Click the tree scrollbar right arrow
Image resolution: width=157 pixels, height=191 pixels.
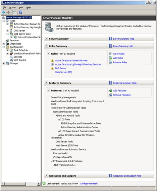click(39, 184)
